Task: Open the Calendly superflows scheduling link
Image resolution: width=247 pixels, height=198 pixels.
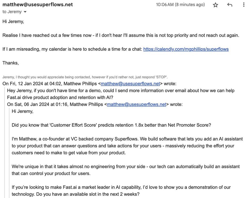Action: (186, 49)
